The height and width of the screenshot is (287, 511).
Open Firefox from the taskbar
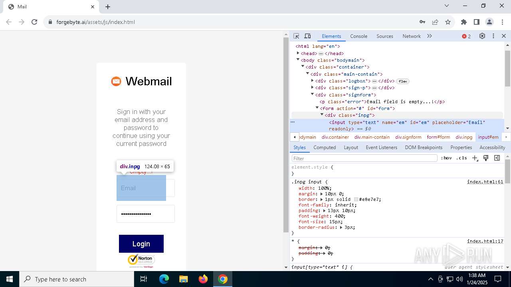pyautogui.click(x=203, y=279)
